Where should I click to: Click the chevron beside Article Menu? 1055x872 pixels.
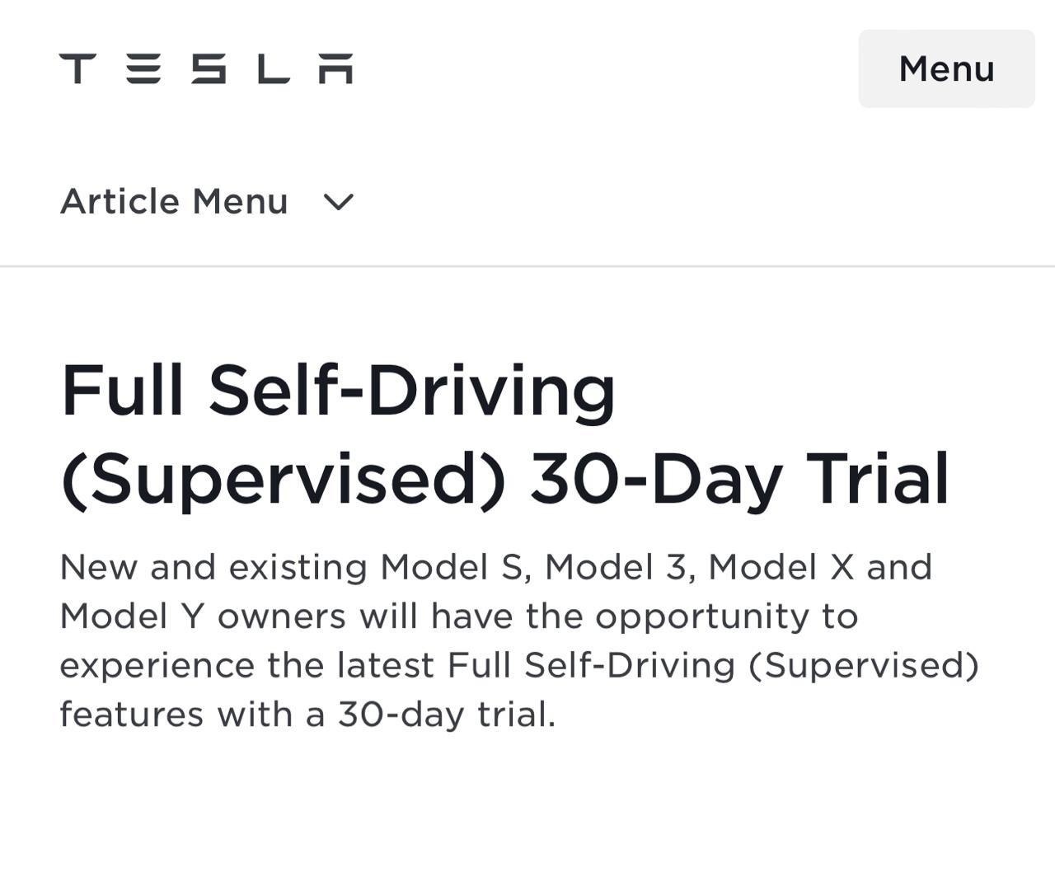(338, 202)
